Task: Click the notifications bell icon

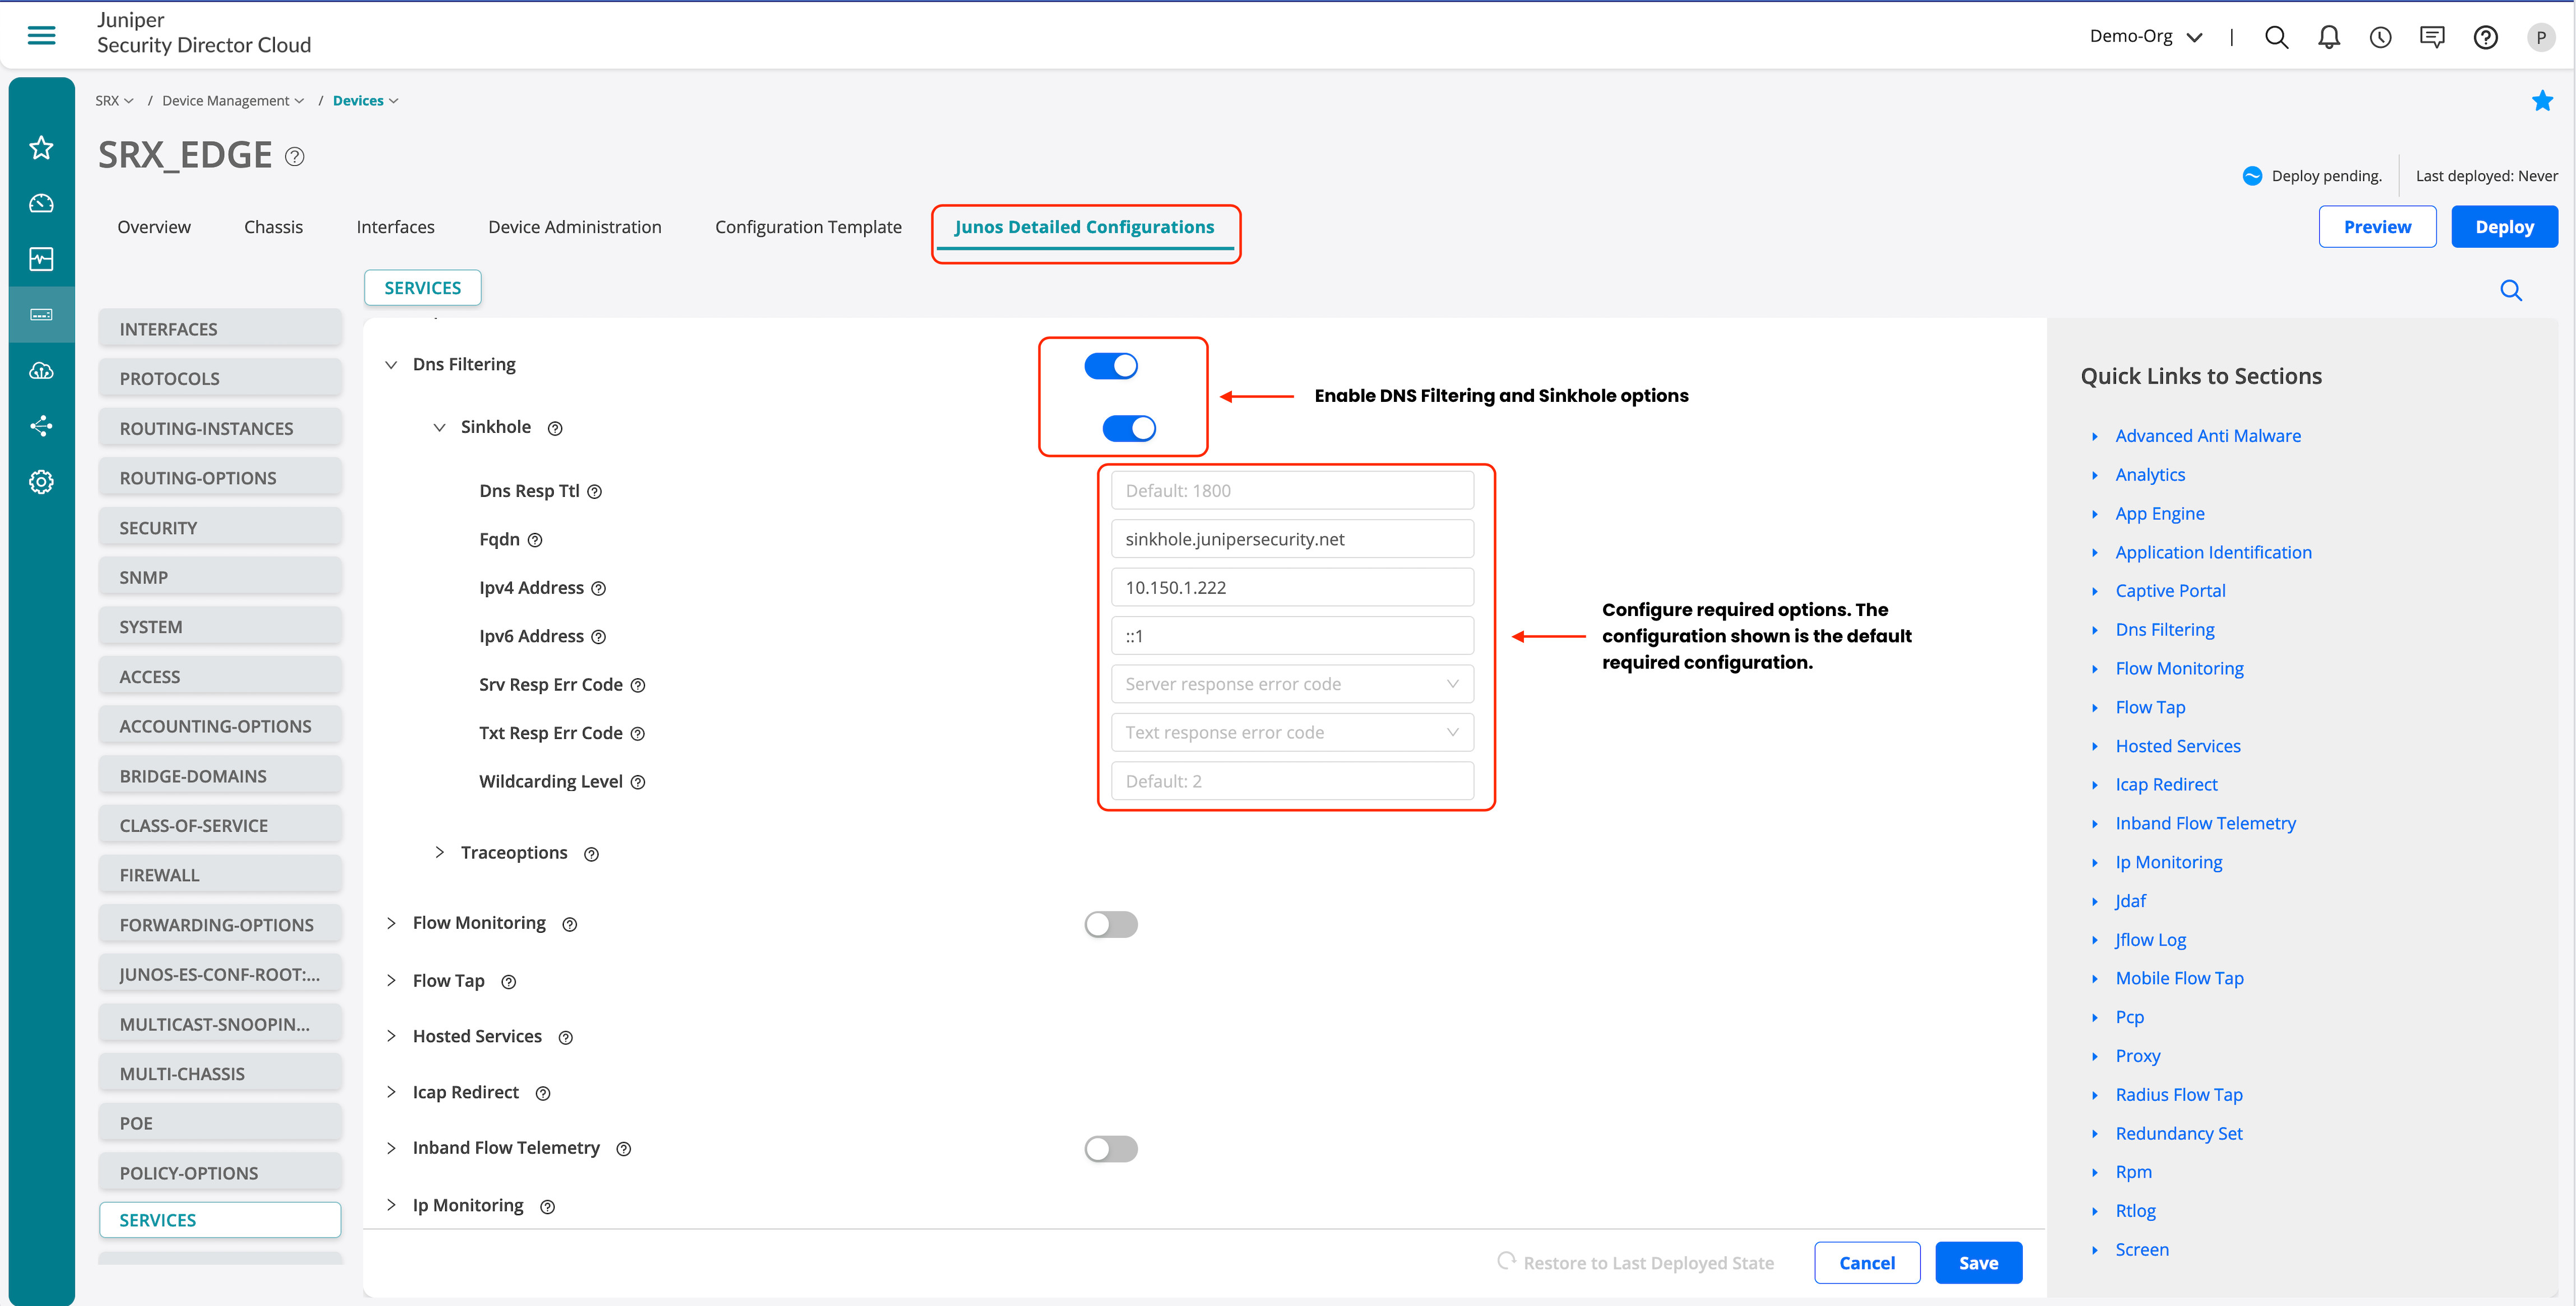Action: (x=2328, y=37)
